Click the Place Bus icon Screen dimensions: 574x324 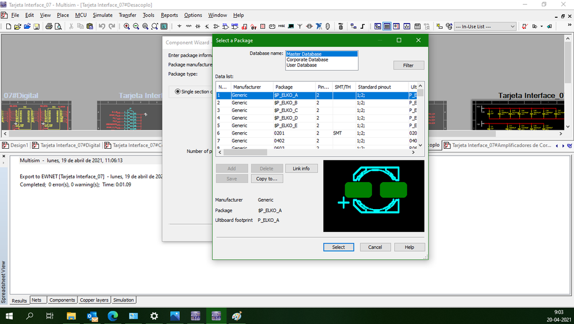coord(363,26)
